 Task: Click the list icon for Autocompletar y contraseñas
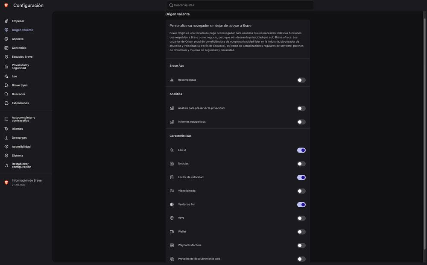pyautogui.click(x=6, y=119)
